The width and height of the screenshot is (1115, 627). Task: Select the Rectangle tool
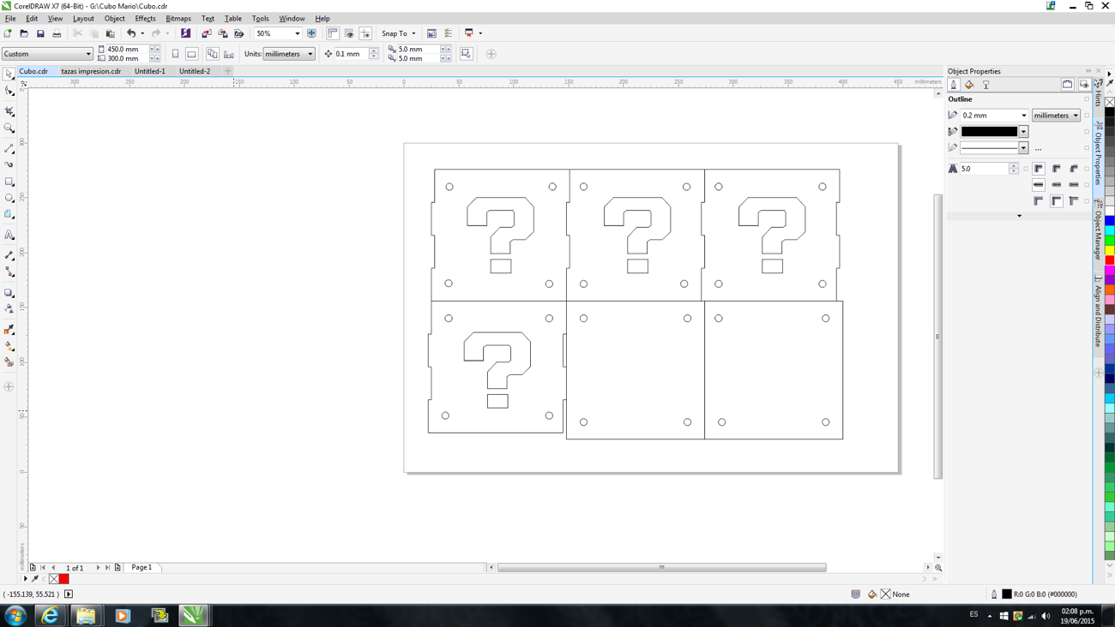9,182
